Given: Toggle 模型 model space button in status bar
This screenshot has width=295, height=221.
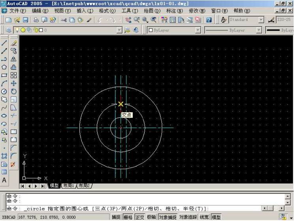Looking at the screenshot, I should pos(216,217).
